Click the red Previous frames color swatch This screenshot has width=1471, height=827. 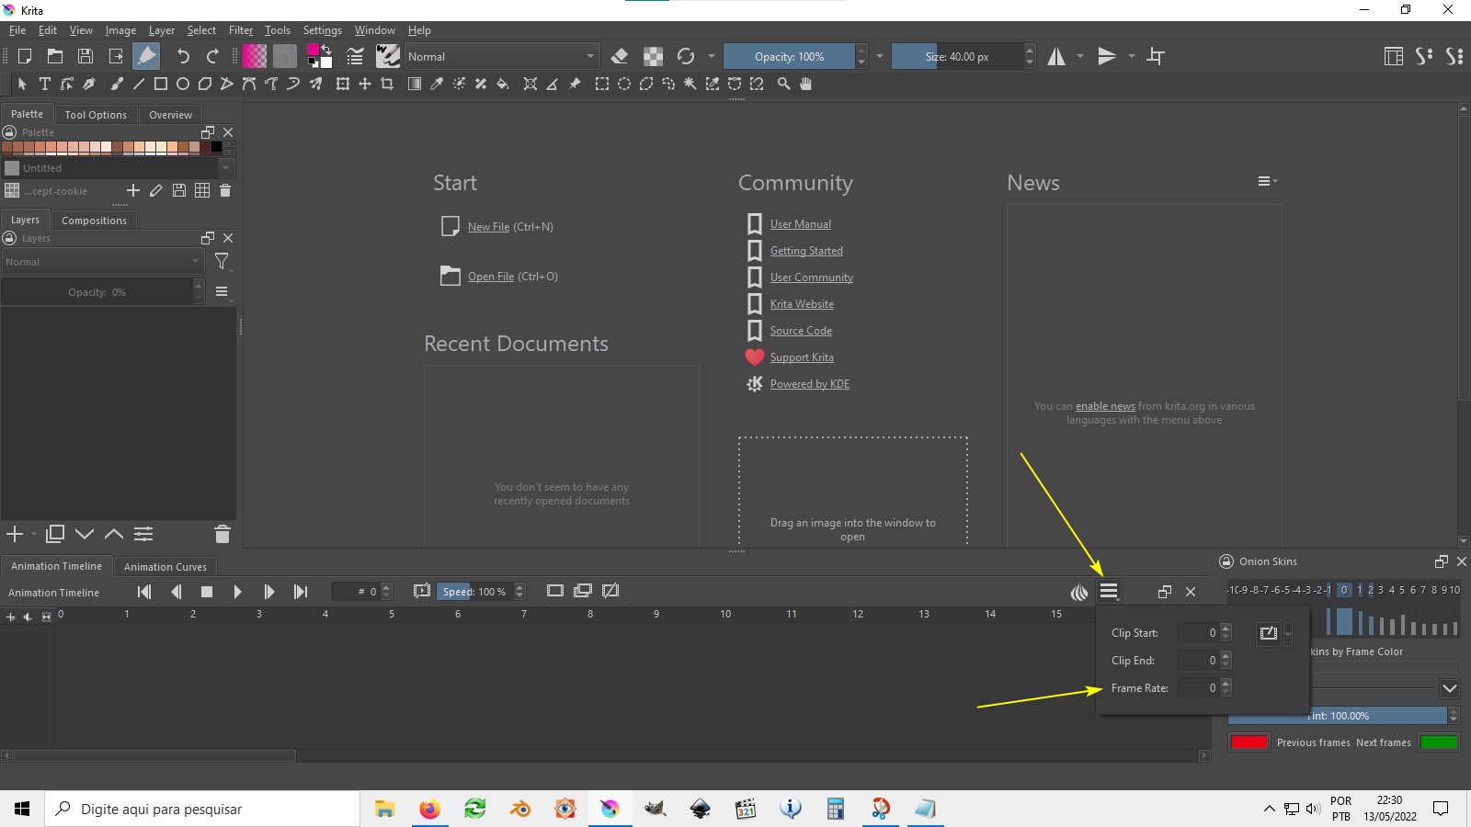click(x=1249, y=742)
